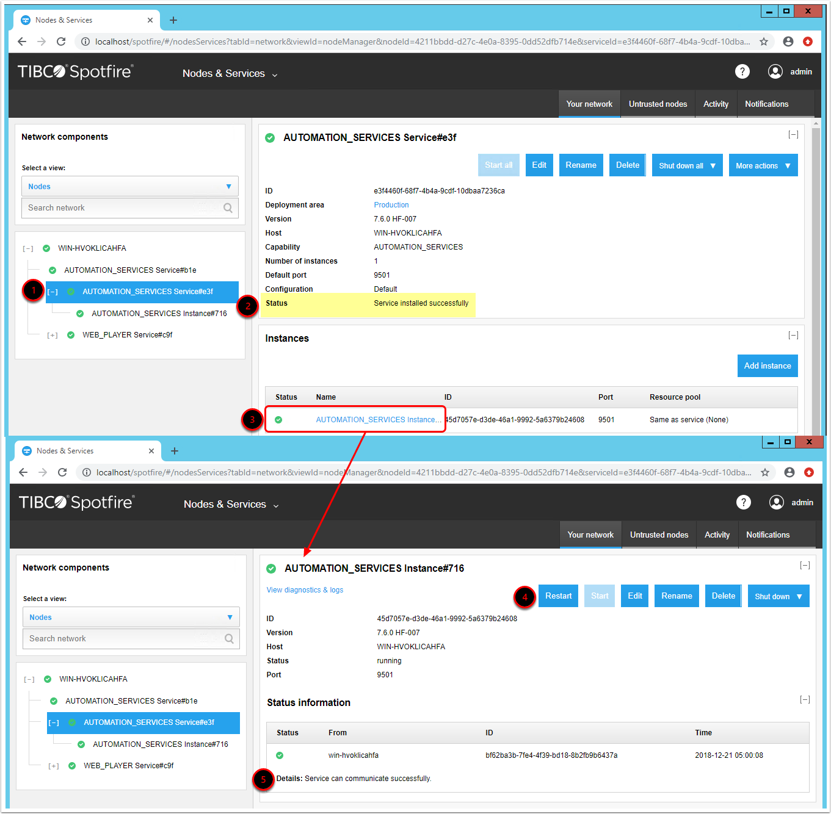Click the search magnifier in the top window's Search network box

pyautogui.click(x=228, y=208)
